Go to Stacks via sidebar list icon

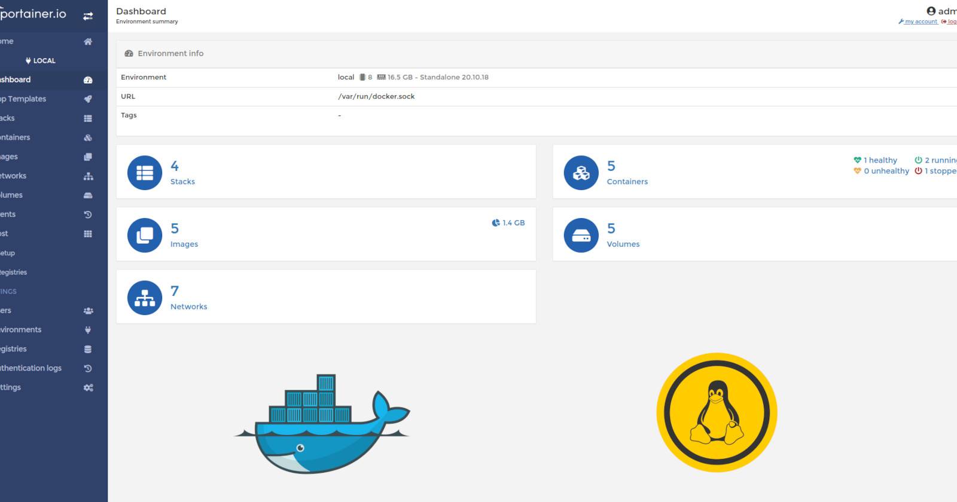point(88,118)
